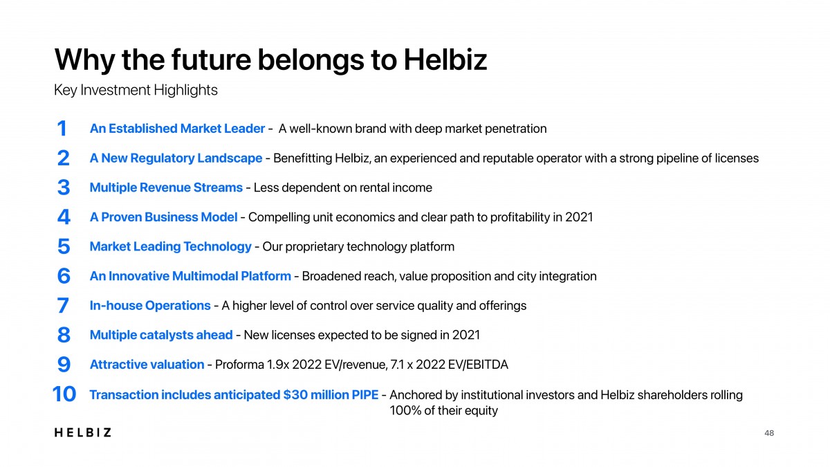The image size is (830, 467).
Task: Click the Multiple catalysts ahead heading
Action: 161,335
